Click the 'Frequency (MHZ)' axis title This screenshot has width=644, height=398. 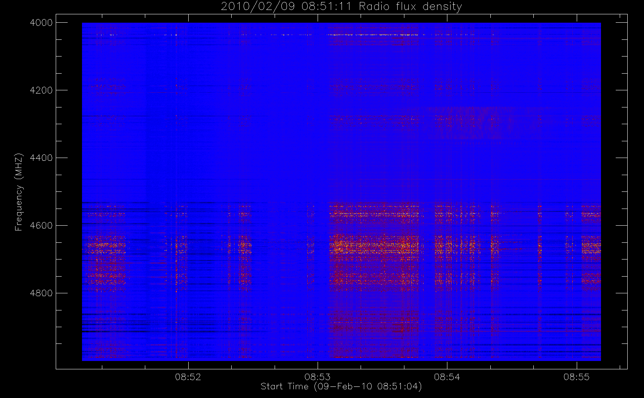[x=19, y=192]
